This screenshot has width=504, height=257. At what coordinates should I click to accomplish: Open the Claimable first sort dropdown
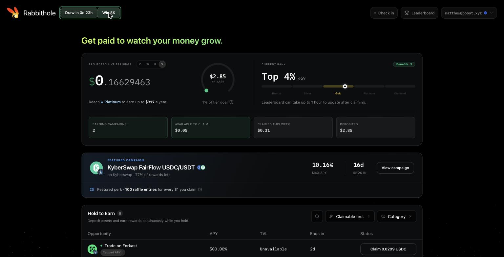click(350, 216)
